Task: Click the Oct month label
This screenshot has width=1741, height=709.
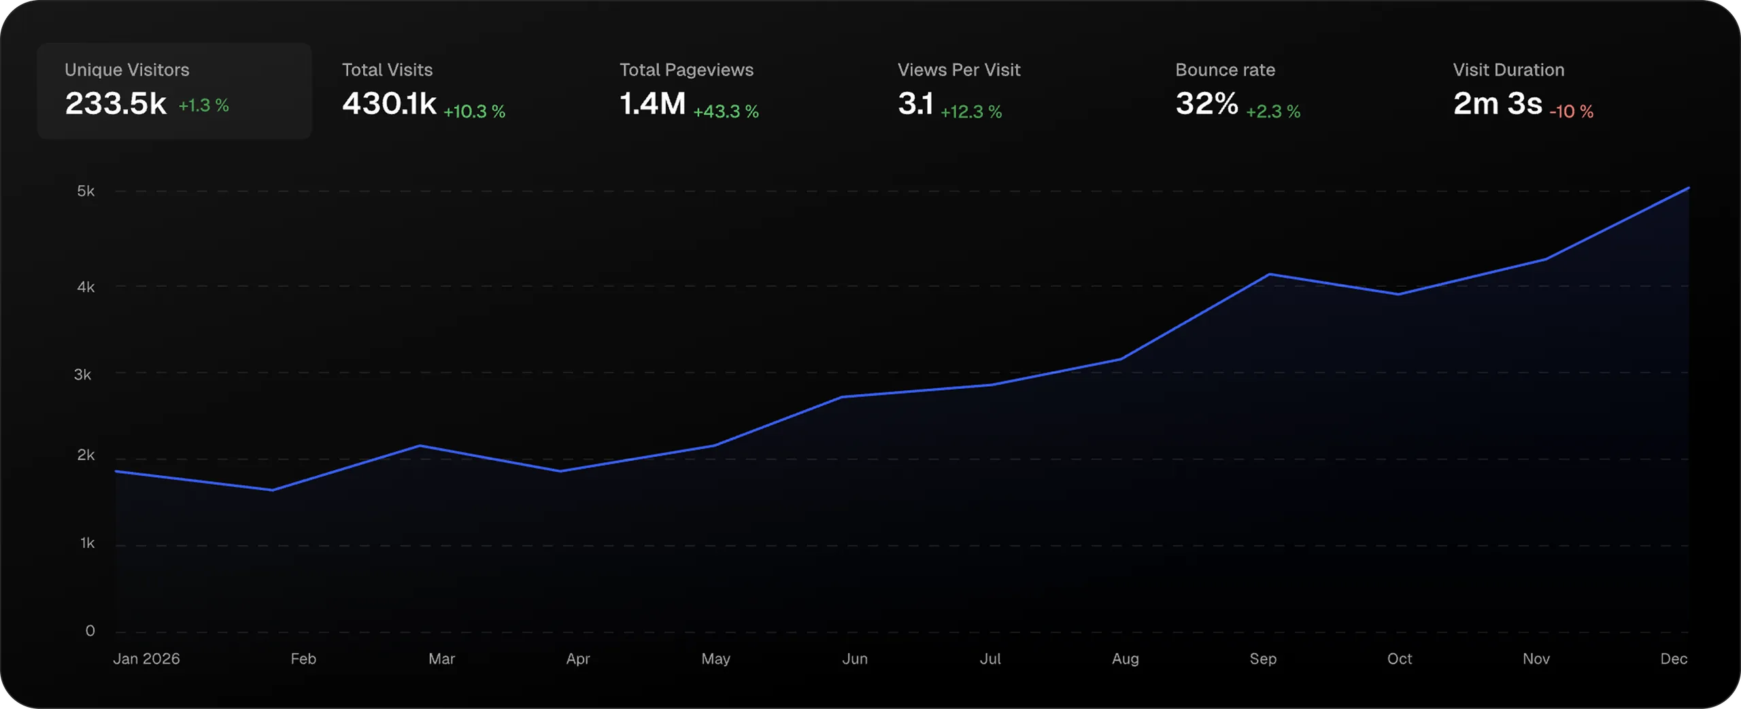Action: point(1400,659)
